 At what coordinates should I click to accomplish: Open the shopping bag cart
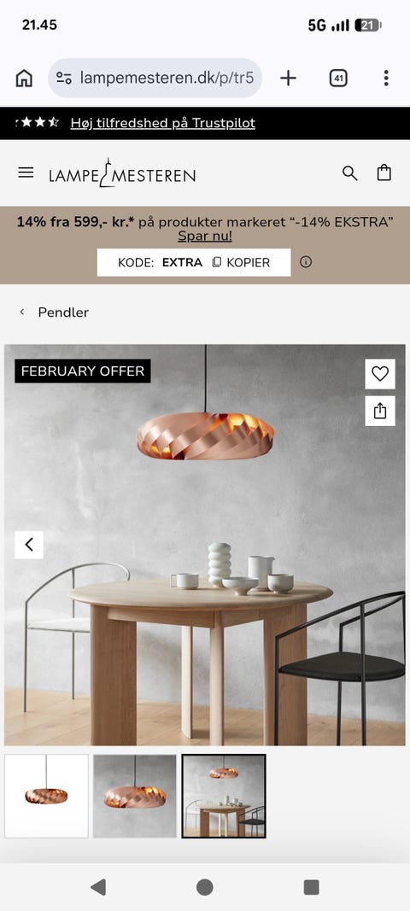pos(384,172)
